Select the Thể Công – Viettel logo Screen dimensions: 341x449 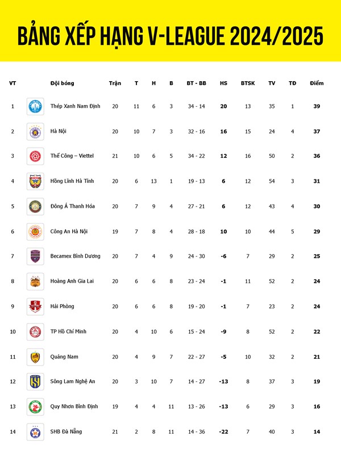(35, 156)
